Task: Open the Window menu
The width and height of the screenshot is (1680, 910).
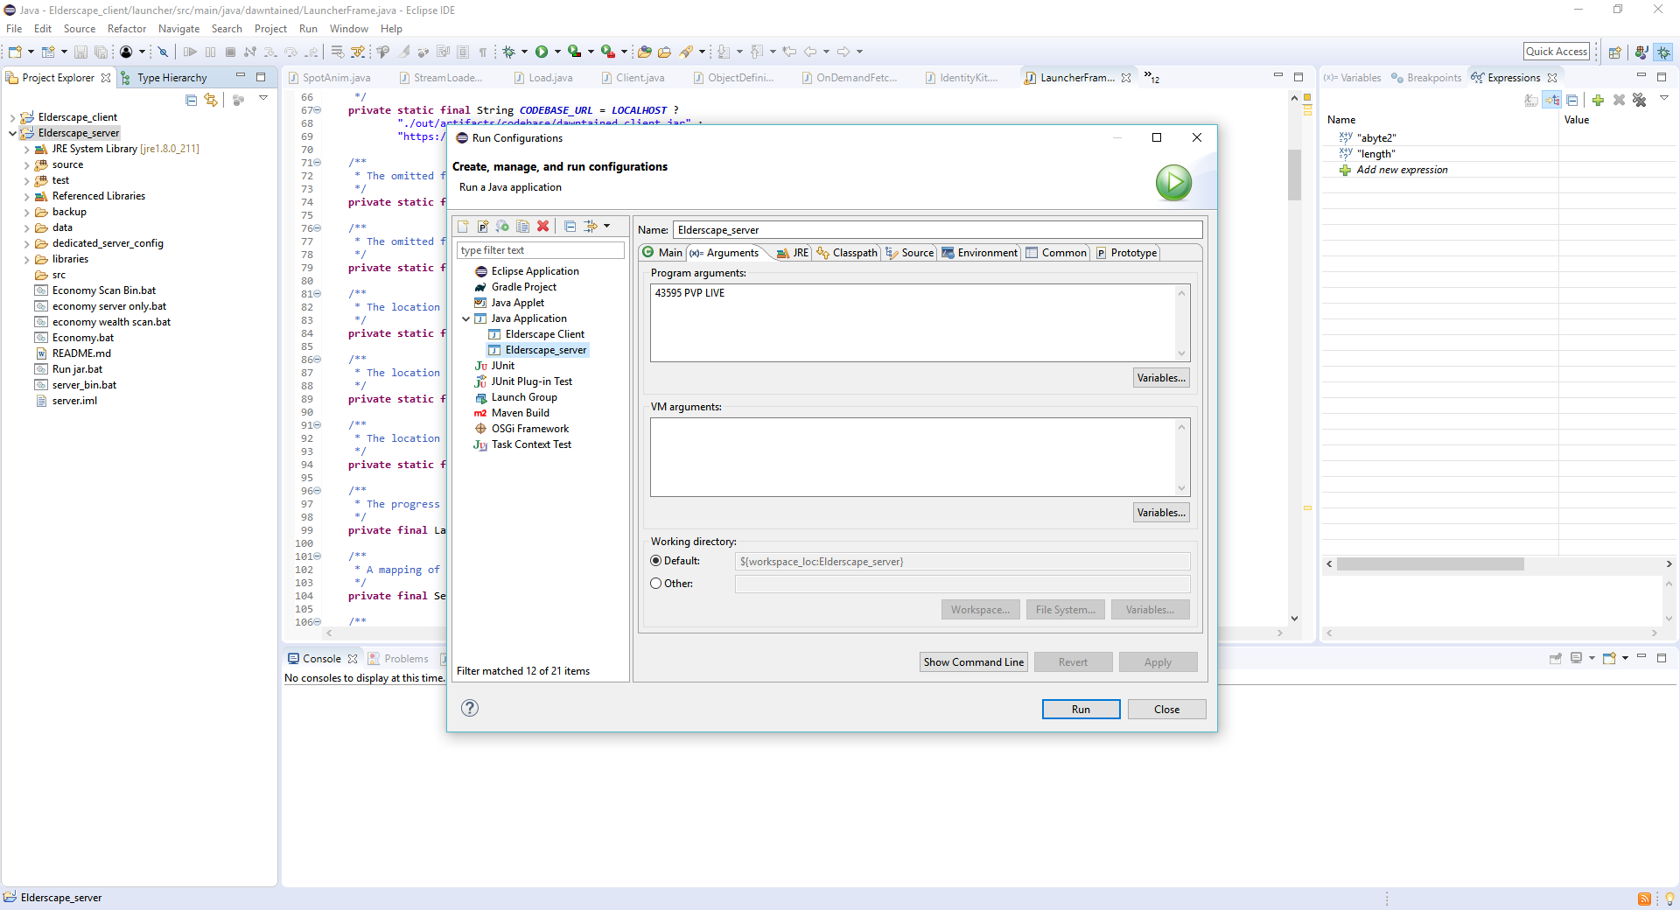Action: point(349,29)
